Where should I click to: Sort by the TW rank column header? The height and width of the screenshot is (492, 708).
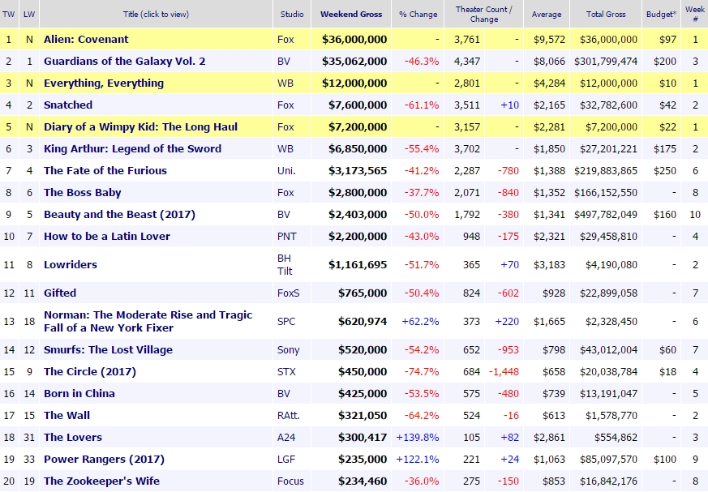9,14
